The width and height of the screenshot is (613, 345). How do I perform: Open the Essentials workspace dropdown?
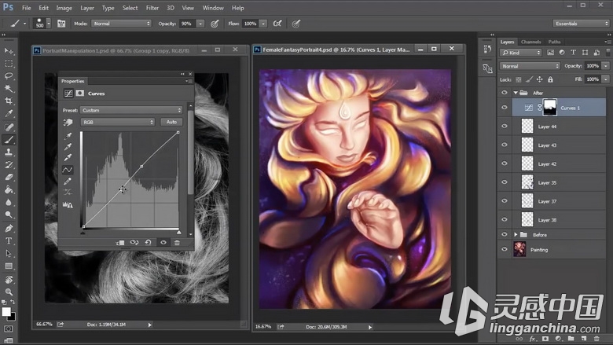click(581, 24)
